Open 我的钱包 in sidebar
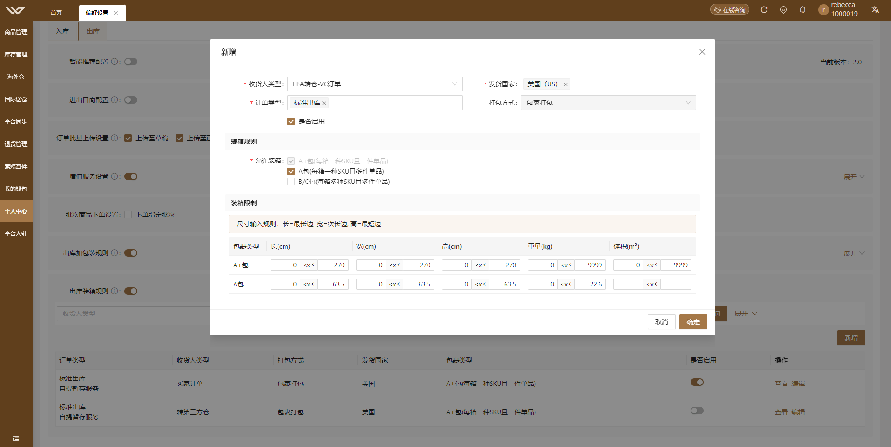The height and width of the screenshot is (447, 891). click(x=16, y=189)
